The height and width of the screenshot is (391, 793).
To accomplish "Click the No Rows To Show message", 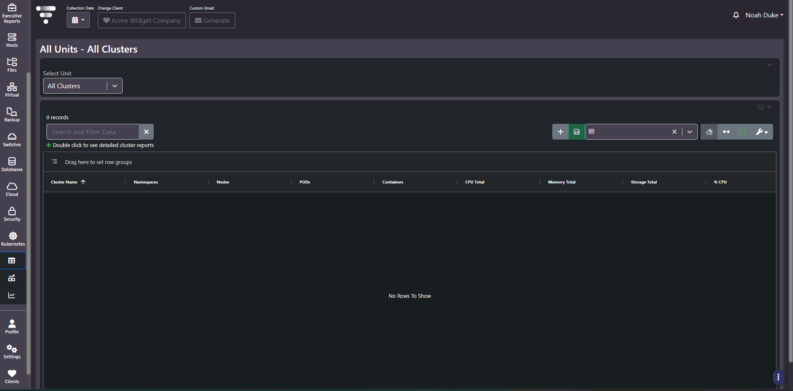I will pos(410,296).
